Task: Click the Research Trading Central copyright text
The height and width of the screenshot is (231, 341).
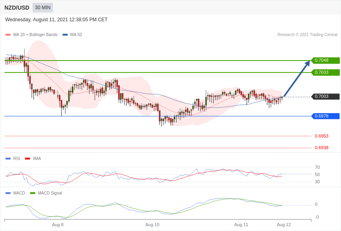Action: coord(307,35)
